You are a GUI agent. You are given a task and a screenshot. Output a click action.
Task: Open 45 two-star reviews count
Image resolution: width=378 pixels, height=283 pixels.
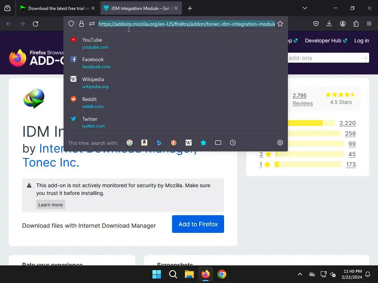click(352, 154)
